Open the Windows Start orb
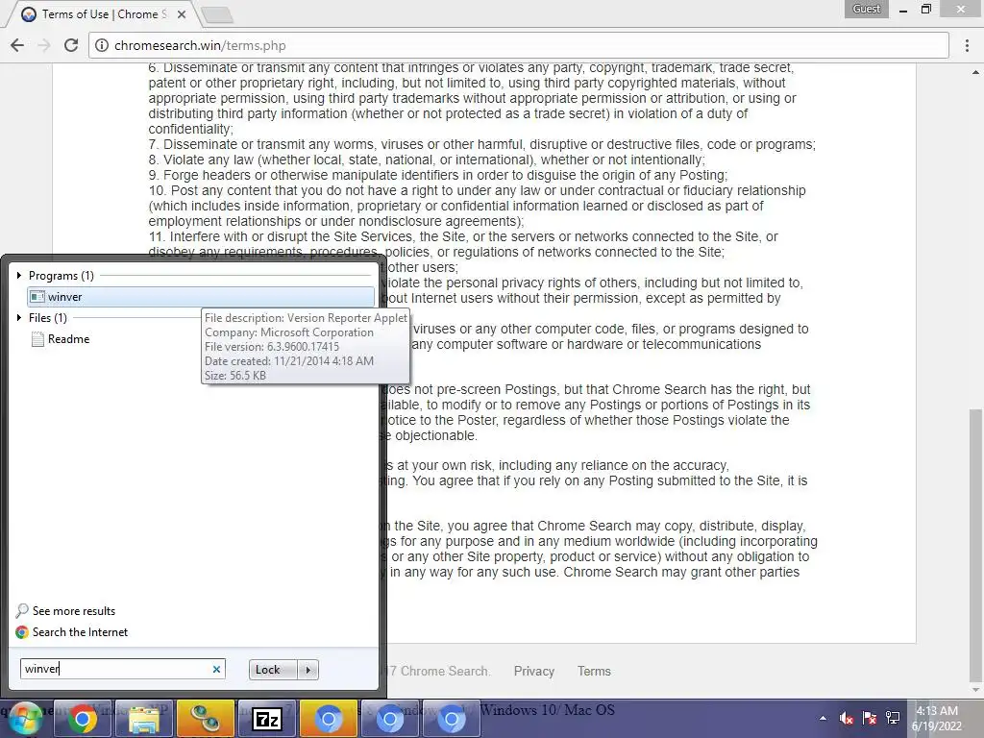984x738 pixels. [24, 719]
